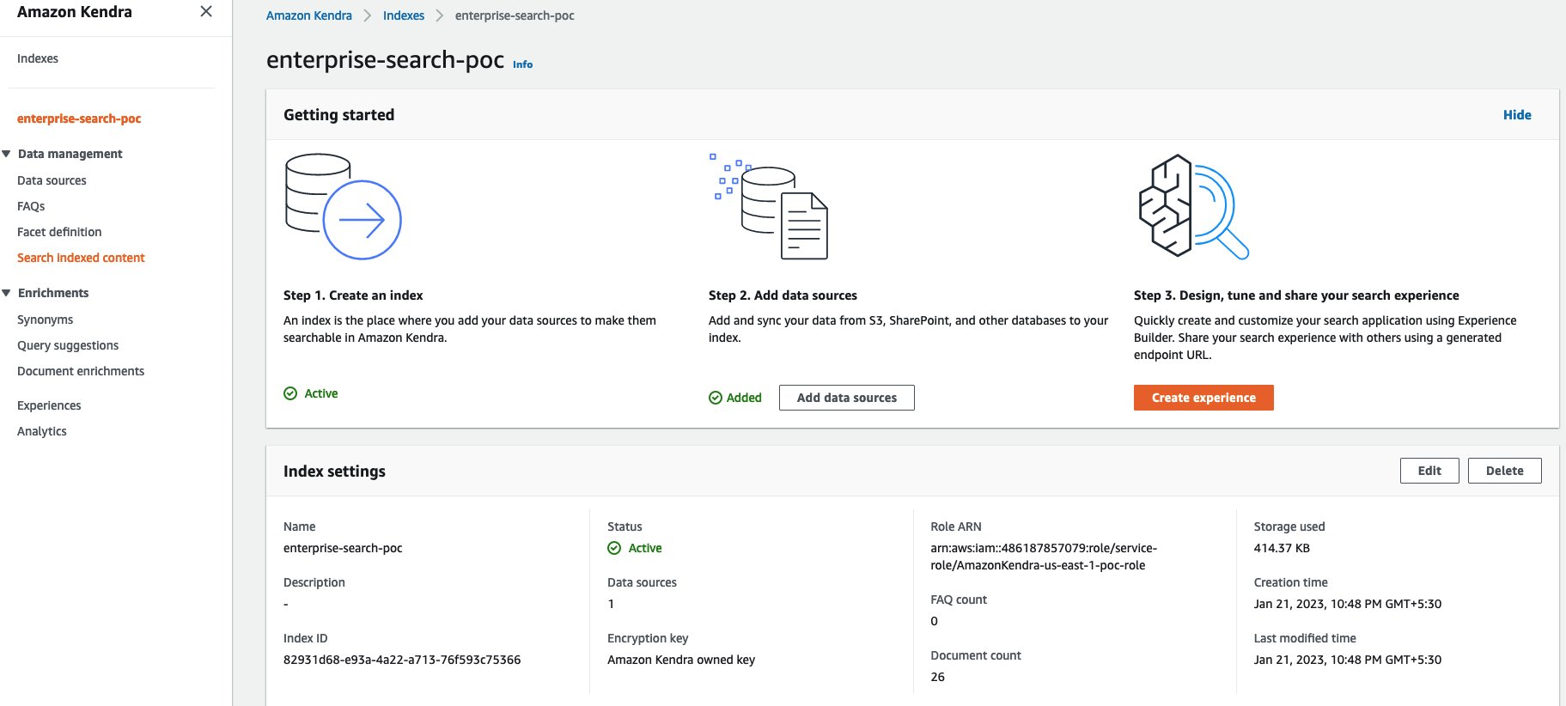The image size is (1566, 706).
Task: Click the Step 2. Add data sources heading
Action: coord(783,295)
